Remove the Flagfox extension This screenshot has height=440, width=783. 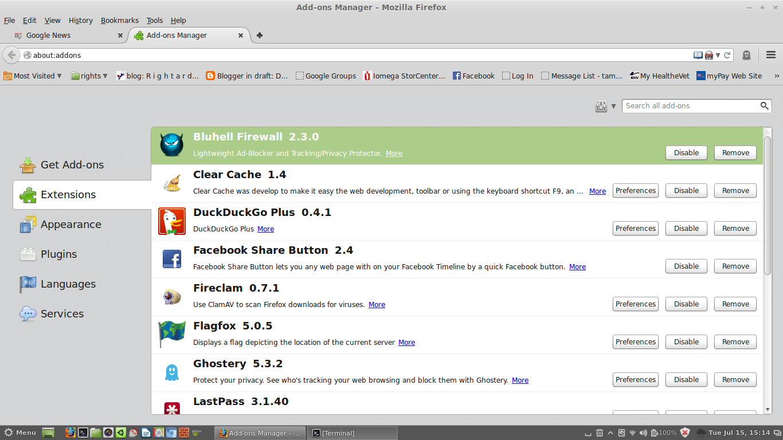coord(735,342)
